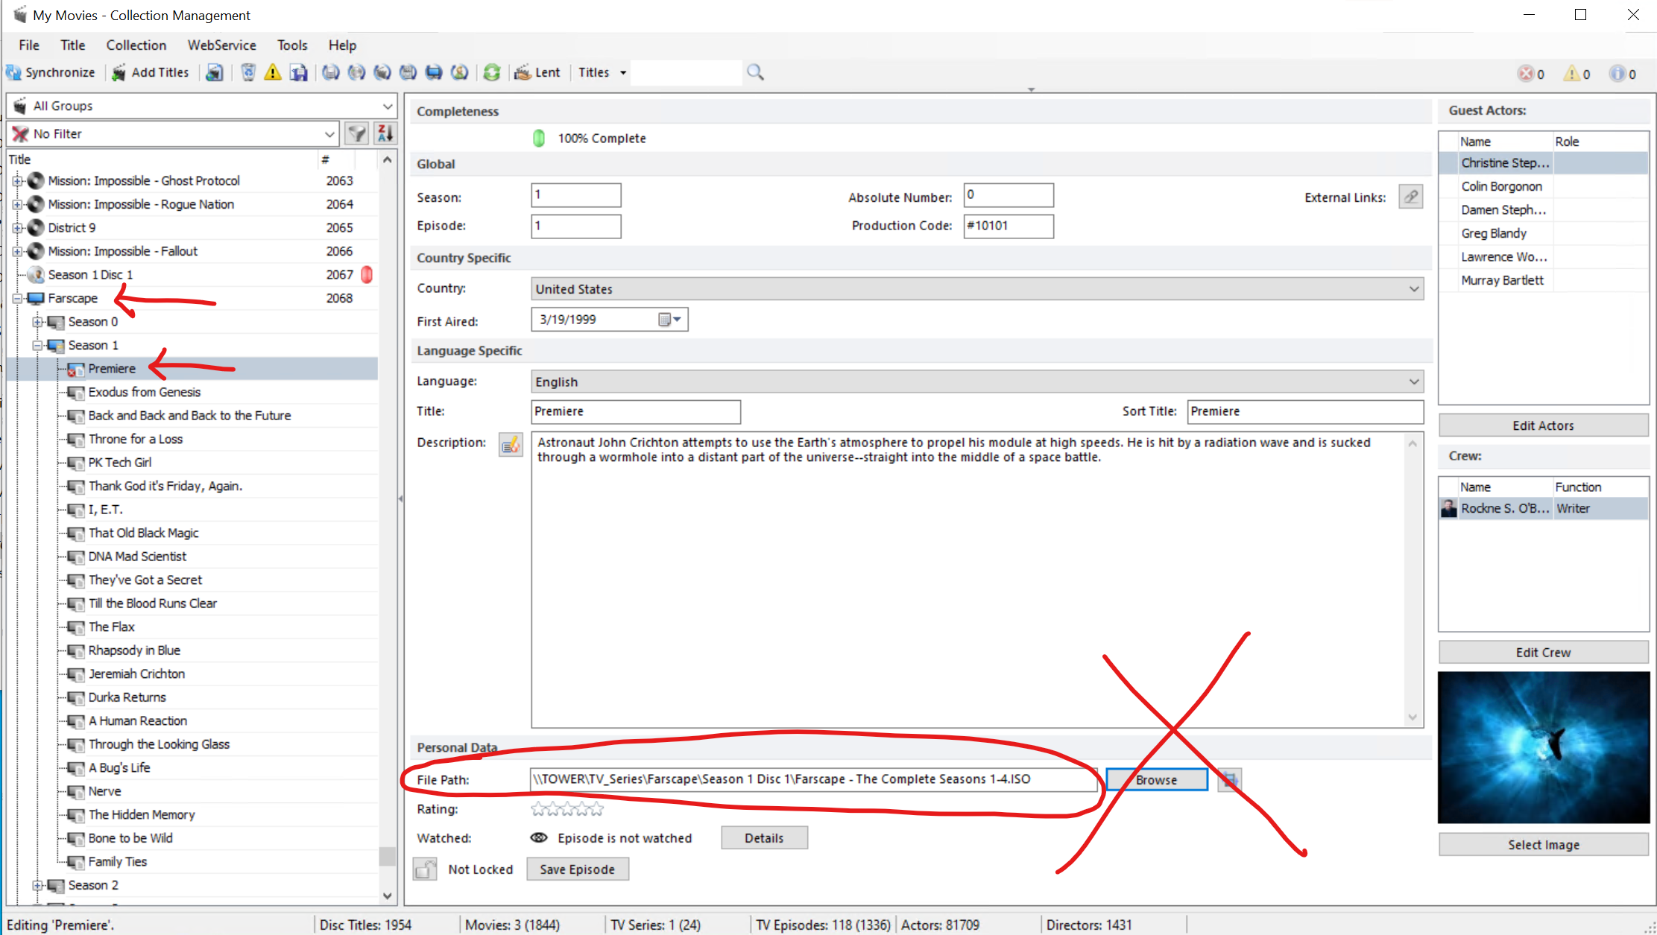Expand the District 9 tree node
The image size is (1657, 935).
tap(17, 227)
